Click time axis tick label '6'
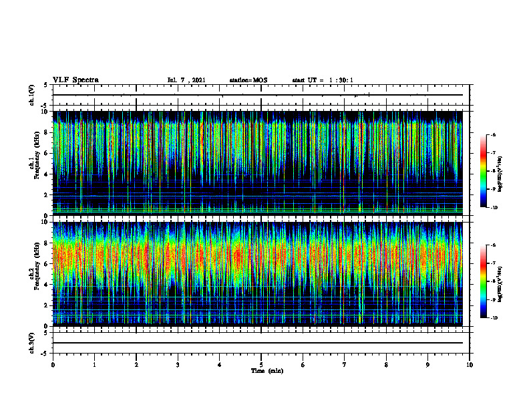 coord(303,365)
